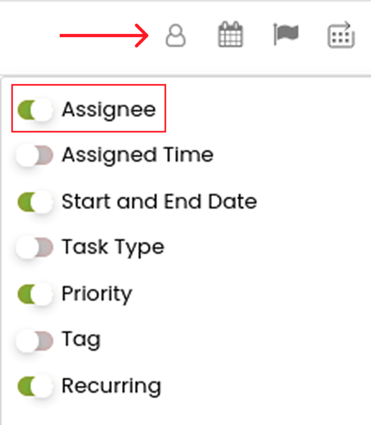This screenshot has height=425, width=371.
Task: Click the Priority label text
Action: tap(96, 294)
